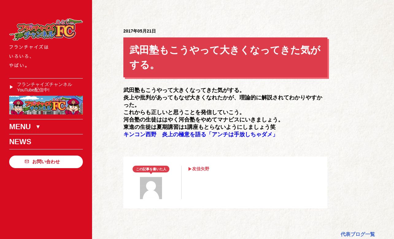Click the article title 武田塾もこうやって大きくなってきた気がする。
394x239 pixels.
225,57
